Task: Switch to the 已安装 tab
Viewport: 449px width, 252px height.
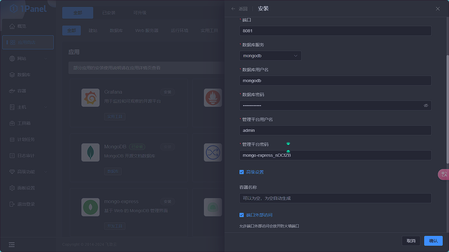Action: point(109,13)
